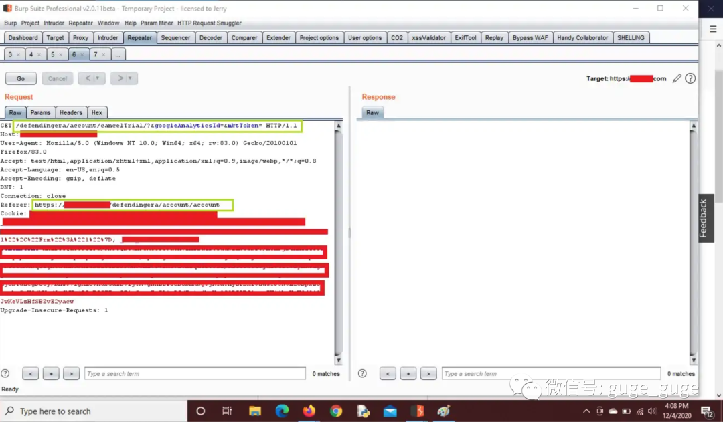Click the Cortana circle icon in taskbar
Screen dimensions: 723x422
pos(201,411)
